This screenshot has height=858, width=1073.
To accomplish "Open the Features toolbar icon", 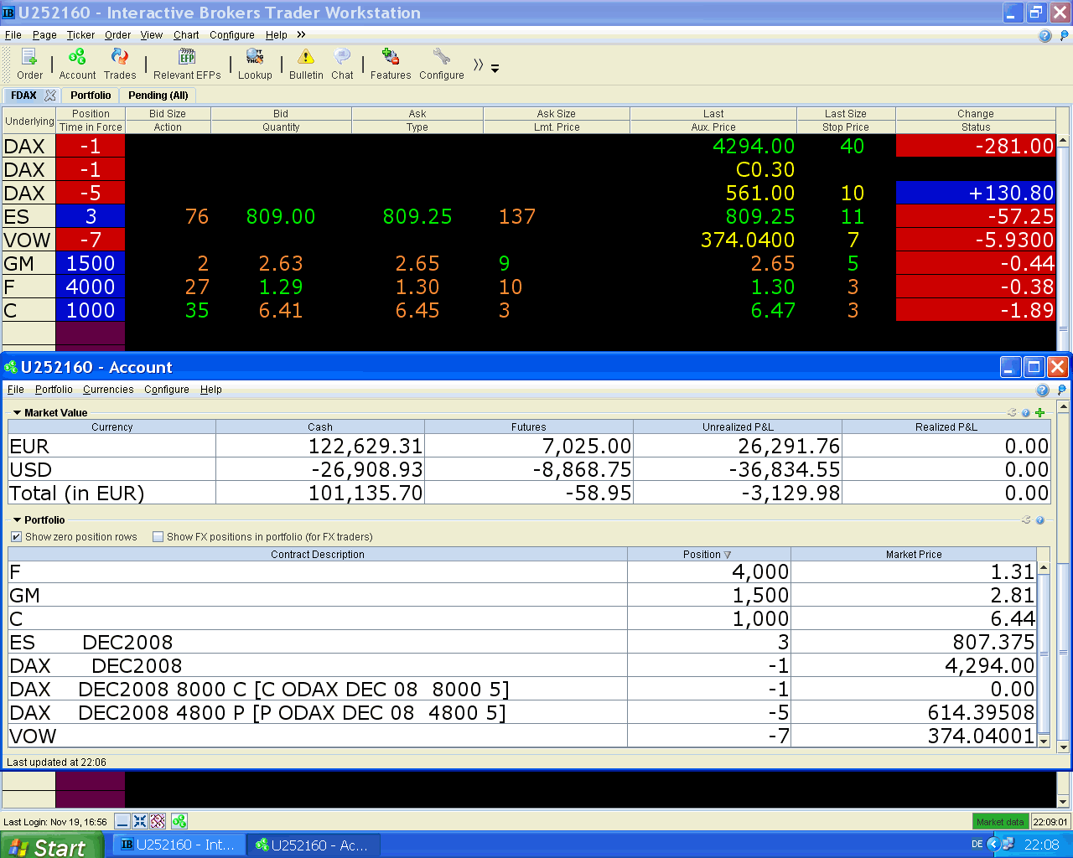I will click(391, 64).
